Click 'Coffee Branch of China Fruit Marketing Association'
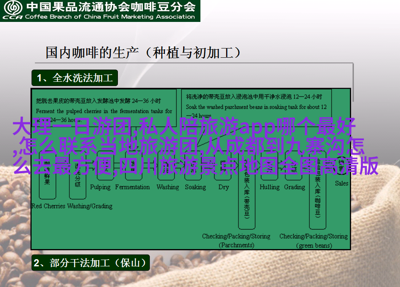 click(110, 17)
